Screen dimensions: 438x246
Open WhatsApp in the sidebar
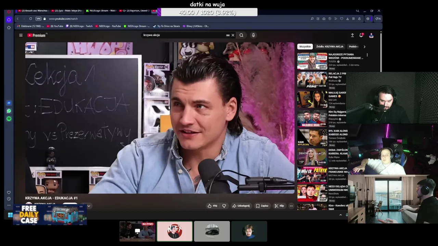point(9,111)
